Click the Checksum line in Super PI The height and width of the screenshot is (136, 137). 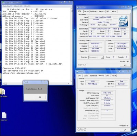(14, 69)
